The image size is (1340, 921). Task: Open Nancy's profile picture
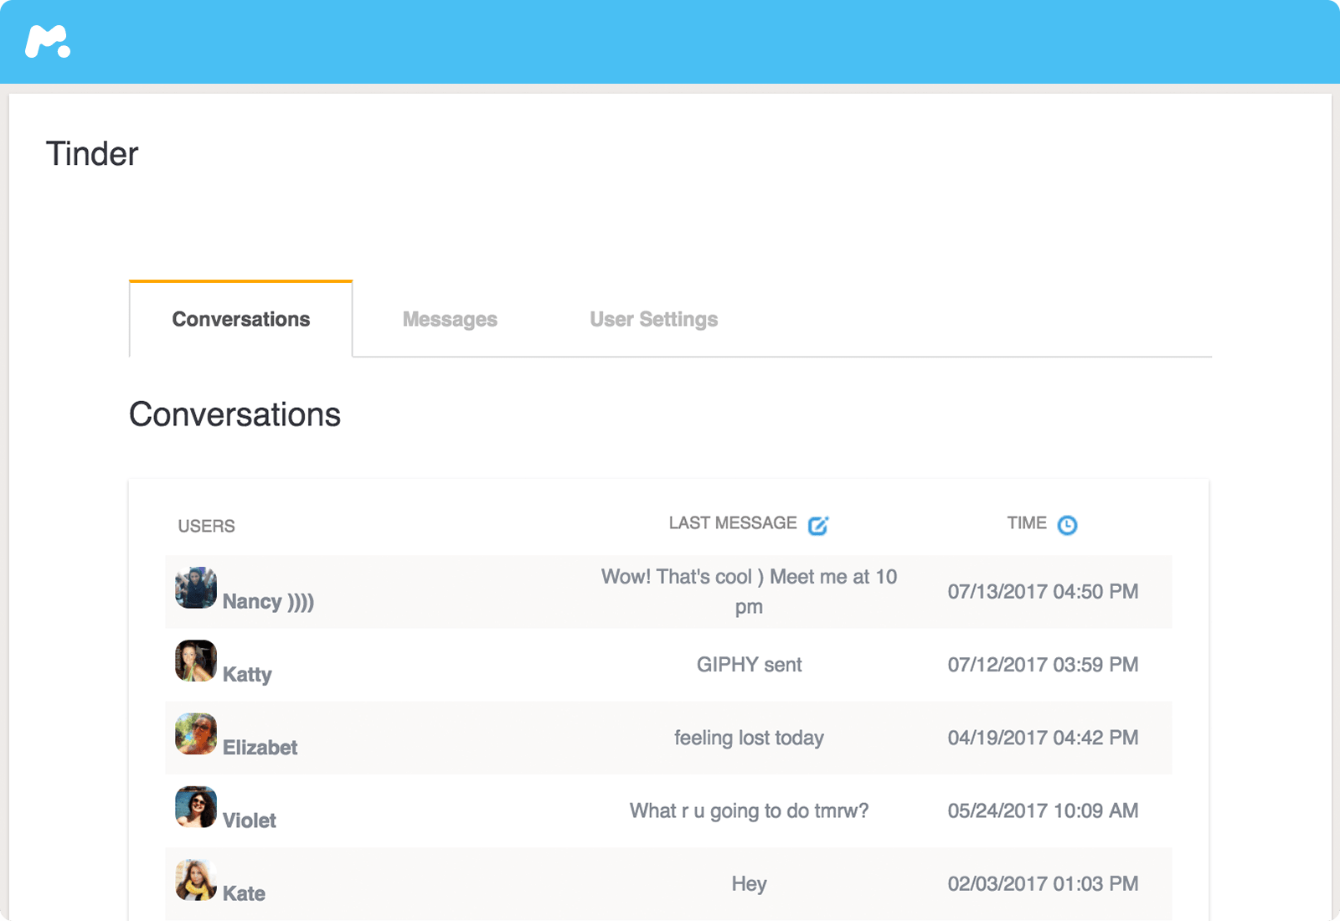196,588
